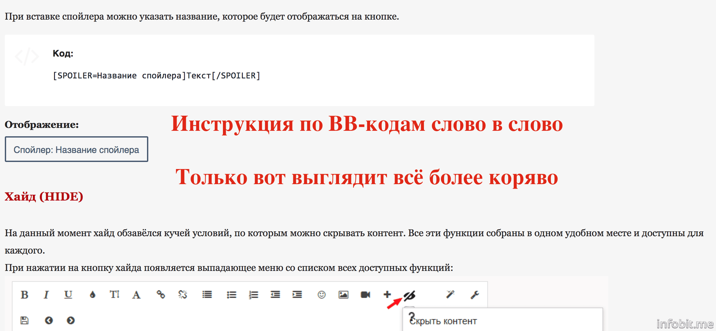The image size is (716, 331).
Task: Insert bulleted list
Action: pyautogui.click(x=232, y=295)
